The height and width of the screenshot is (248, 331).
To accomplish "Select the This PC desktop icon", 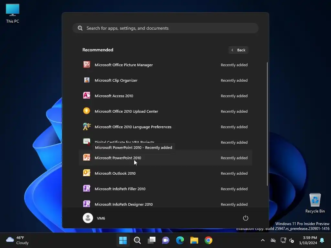I will (x=13, y=13).
